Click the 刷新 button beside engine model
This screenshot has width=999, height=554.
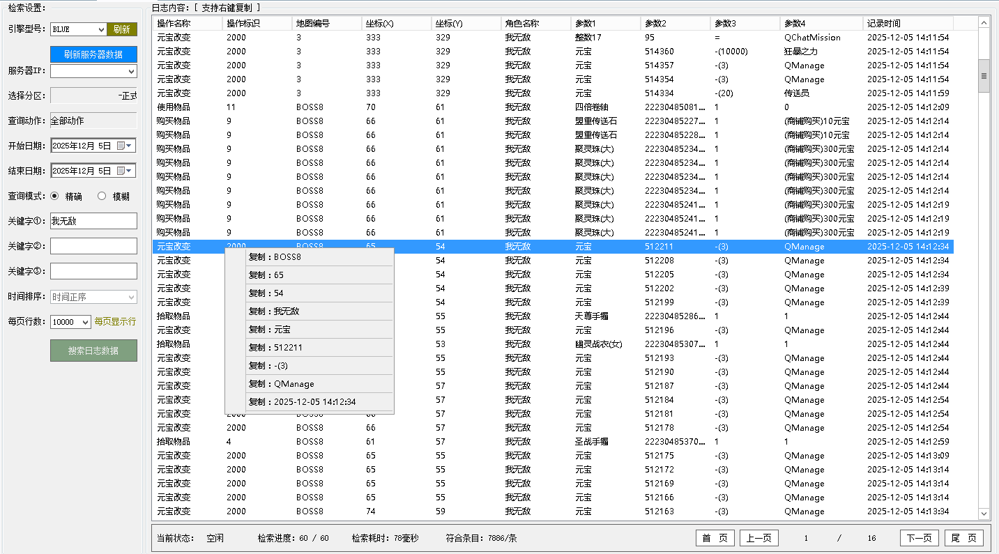(122, 29)
